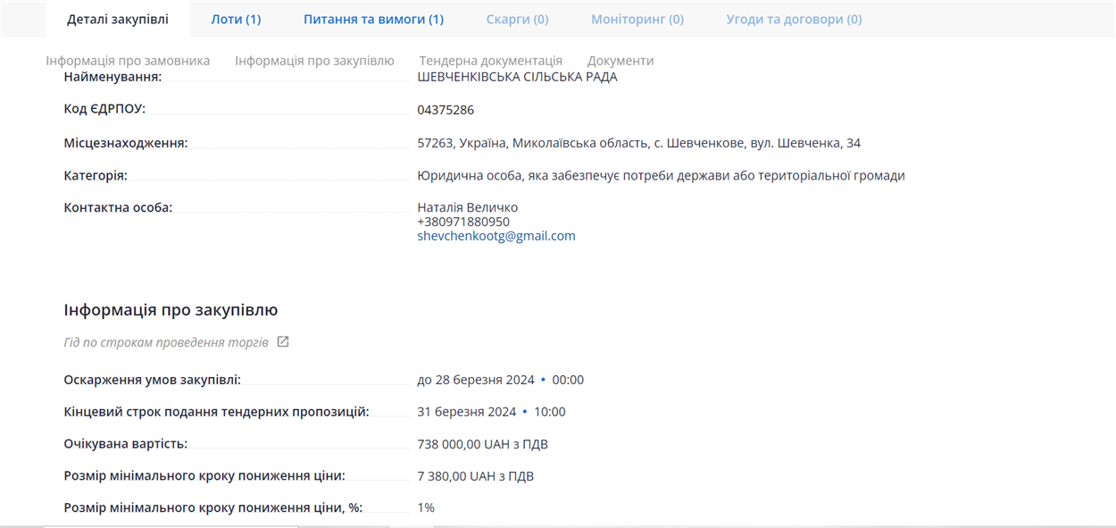Jump to Інформація про закупівлю anchor link
Screen dimensions: 1116x528
click(314, 61)
